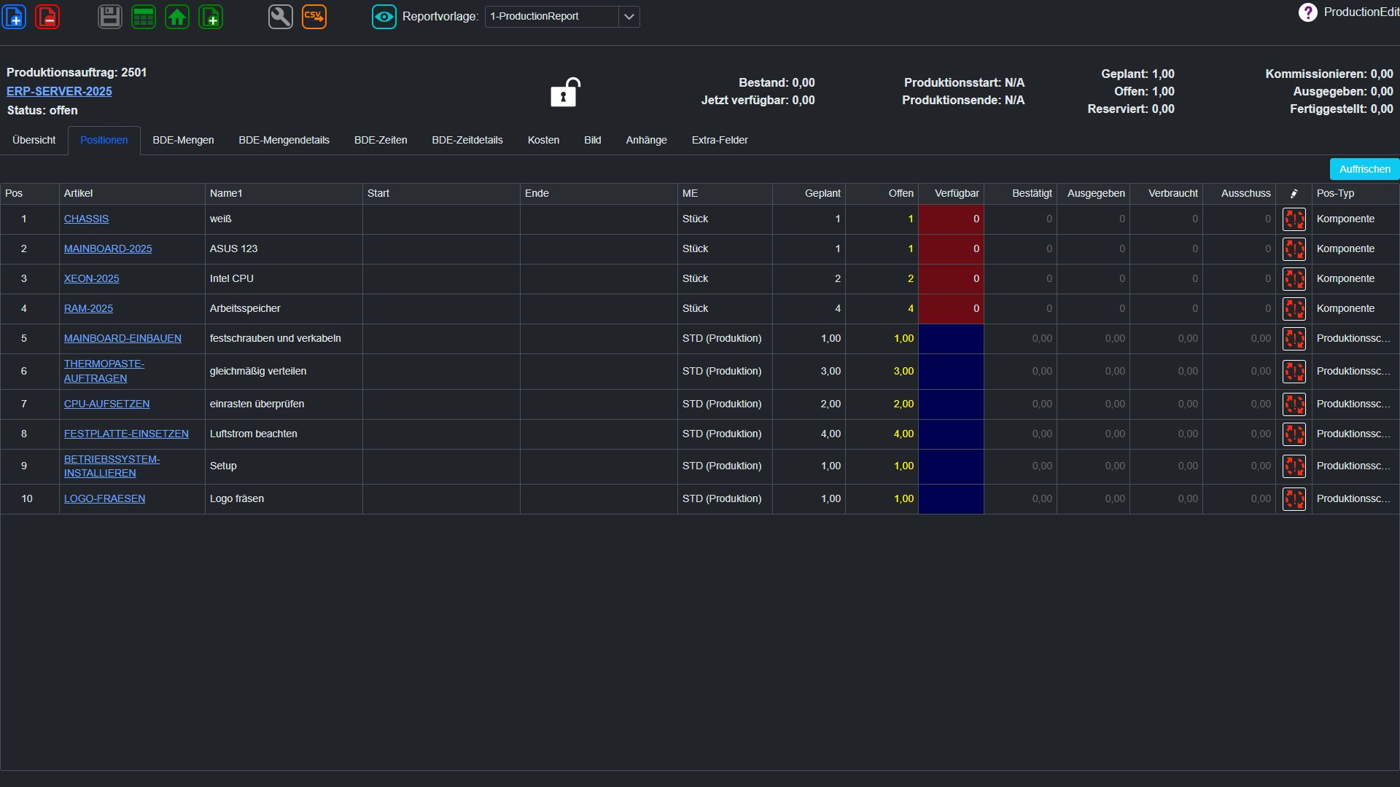1400x787 pixels.
Task: Open the green table list icon
Action: click(x=144, y=16)
